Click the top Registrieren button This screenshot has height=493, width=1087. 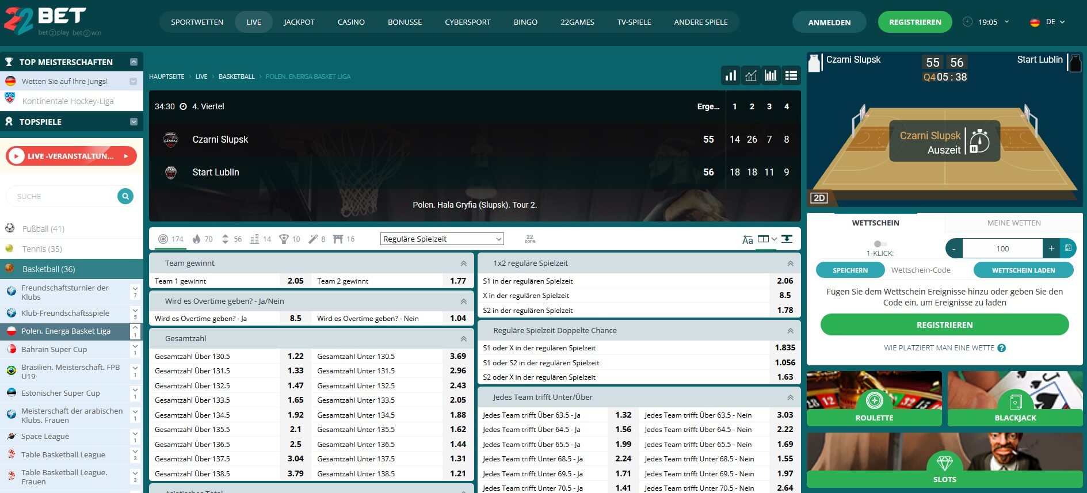[915, 22]
